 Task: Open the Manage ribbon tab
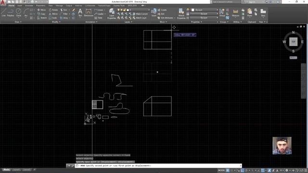tap(59, 6)
